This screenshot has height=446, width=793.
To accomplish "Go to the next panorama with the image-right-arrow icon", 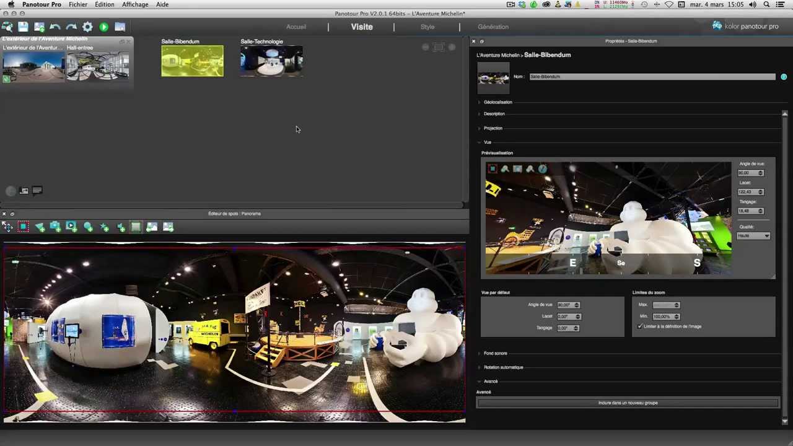I will pyautogui.click(x=168, y=227).
